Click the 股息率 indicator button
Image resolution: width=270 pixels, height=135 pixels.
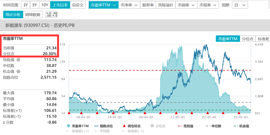148,5
